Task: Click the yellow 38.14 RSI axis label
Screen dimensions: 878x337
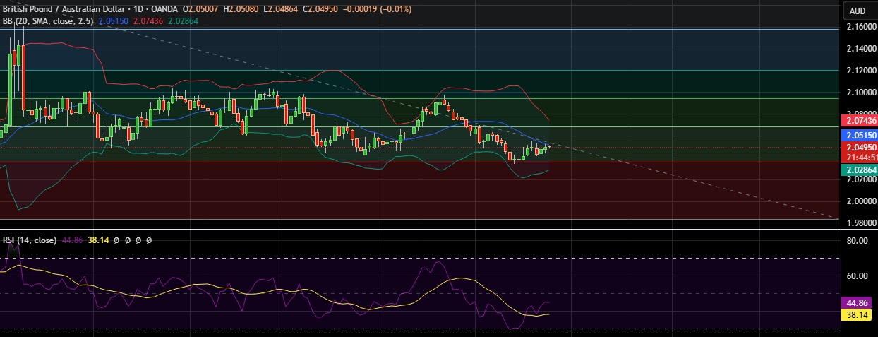Action: coord(857,314)
